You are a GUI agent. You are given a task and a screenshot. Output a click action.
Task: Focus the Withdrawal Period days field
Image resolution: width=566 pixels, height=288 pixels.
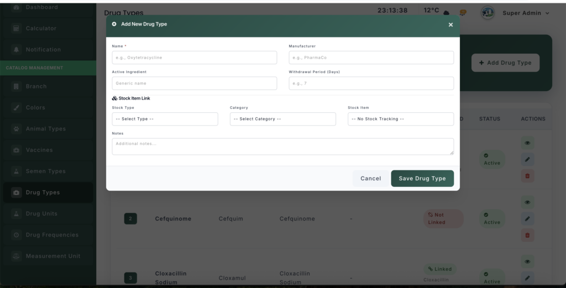click(371, 83)
